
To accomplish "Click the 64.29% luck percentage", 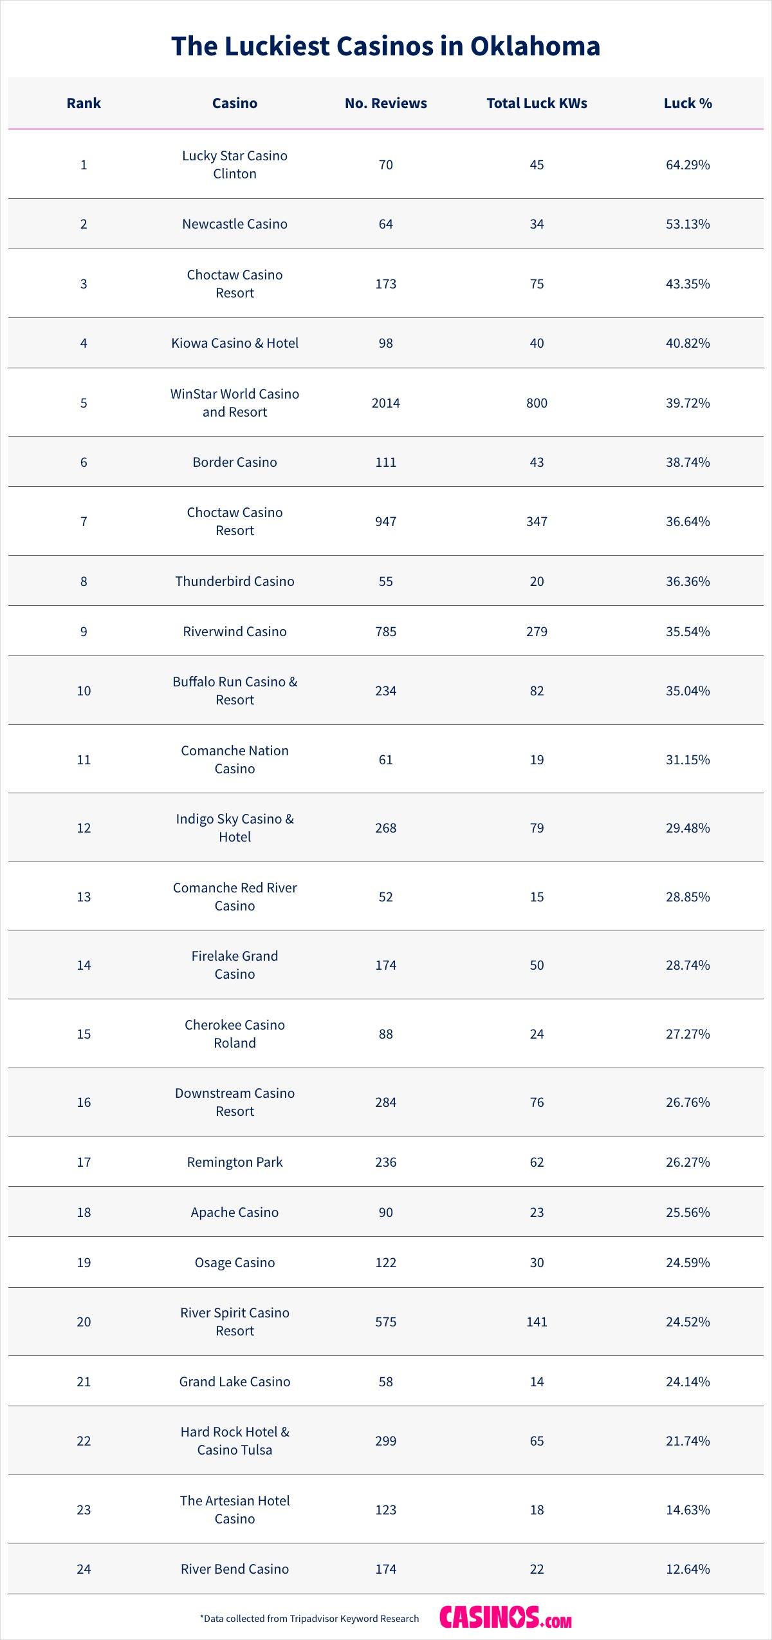I will click(x=688, y=165).
